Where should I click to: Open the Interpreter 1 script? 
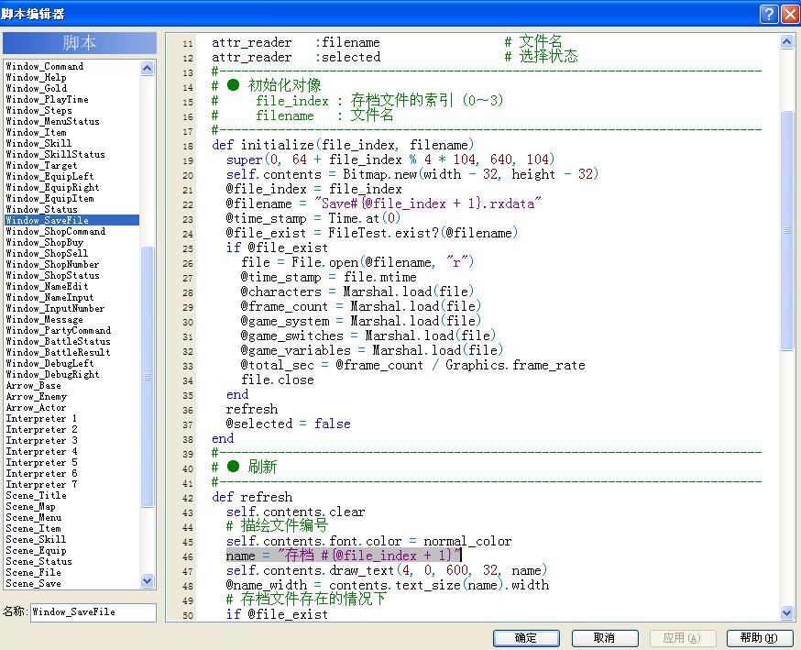[x=41, y=419]
